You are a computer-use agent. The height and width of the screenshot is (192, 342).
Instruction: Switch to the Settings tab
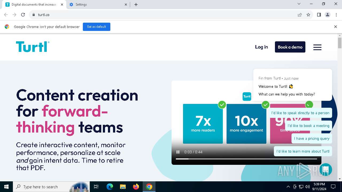click(98, 5)
